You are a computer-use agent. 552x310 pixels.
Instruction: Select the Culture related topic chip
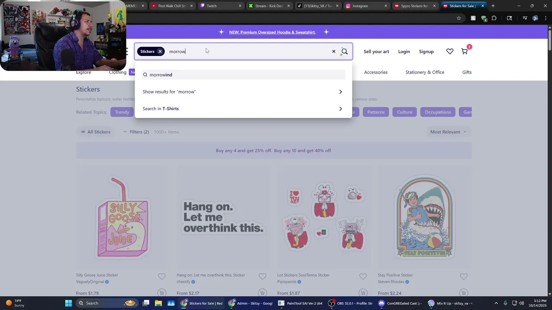coord(405,112)
